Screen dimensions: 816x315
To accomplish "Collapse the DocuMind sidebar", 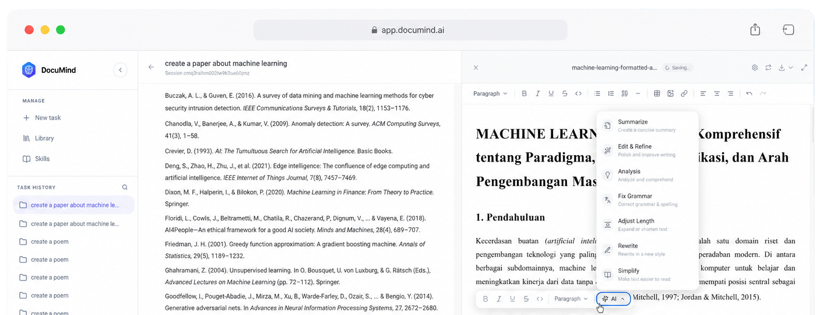I will click(x=120, y=70).
